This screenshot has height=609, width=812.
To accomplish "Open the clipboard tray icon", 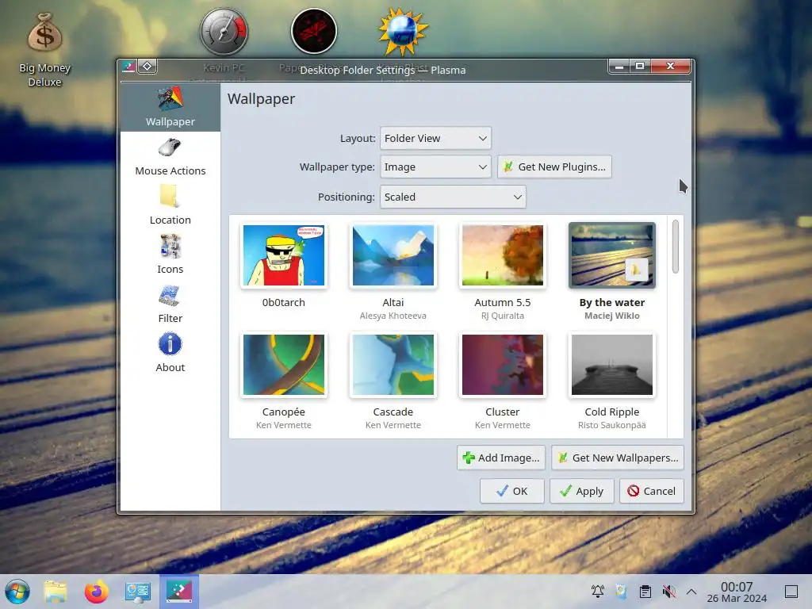I will [x=645, y=592].
